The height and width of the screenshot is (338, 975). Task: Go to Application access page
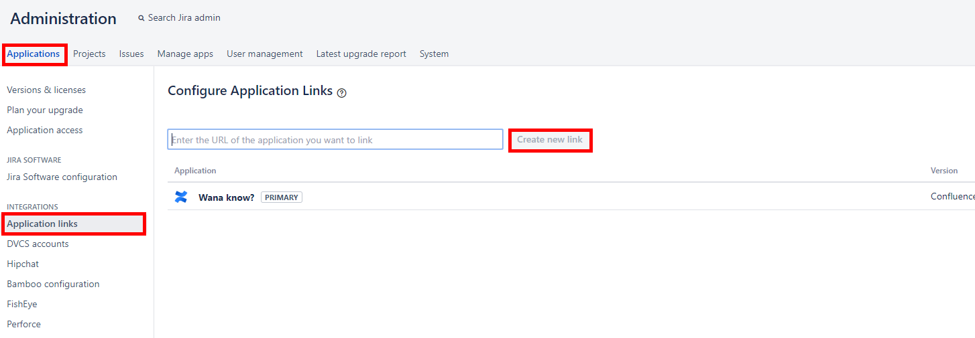[45, 130]
